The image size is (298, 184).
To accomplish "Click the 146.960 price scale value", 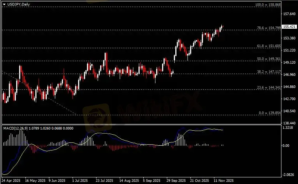I will coord(289,75).
